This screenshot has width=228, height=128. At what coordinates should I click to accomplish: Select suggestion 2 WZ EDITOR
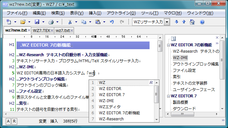tap(122, 89)
